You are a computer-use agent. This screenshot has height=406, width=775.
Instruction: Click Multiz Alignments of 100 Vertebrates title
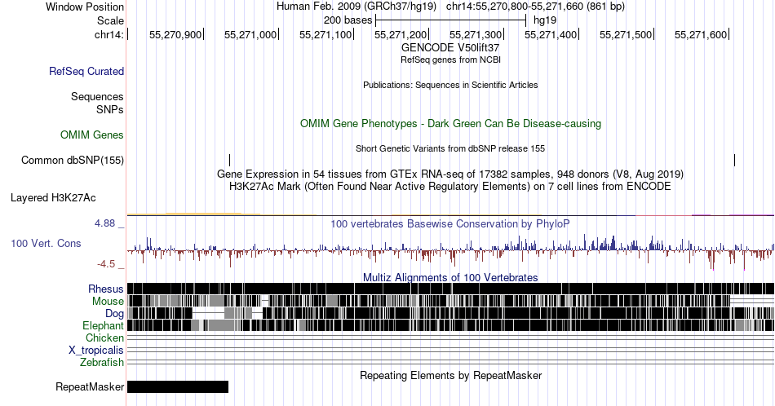[450, 277]
